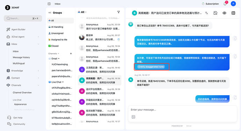The width and height of the screenshot is (241, 131).
Task: Click the 3CHAT logo icon
Action: (8, 8)
